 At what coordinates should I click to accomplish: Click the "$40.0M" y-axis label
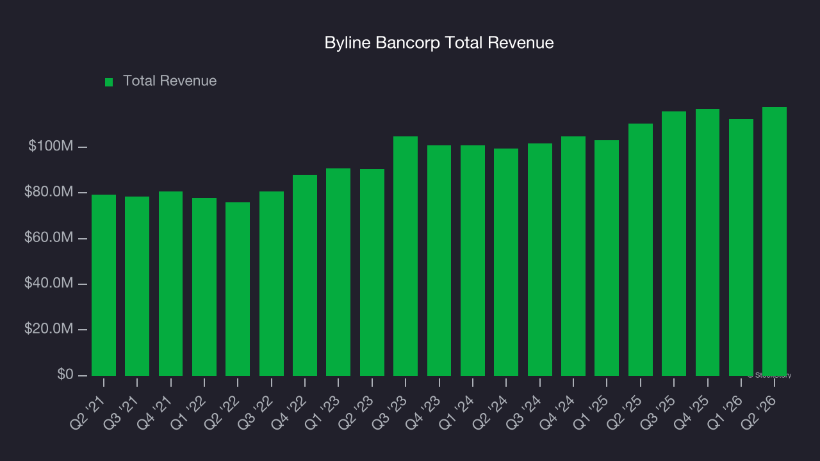[x=49, y=283]
